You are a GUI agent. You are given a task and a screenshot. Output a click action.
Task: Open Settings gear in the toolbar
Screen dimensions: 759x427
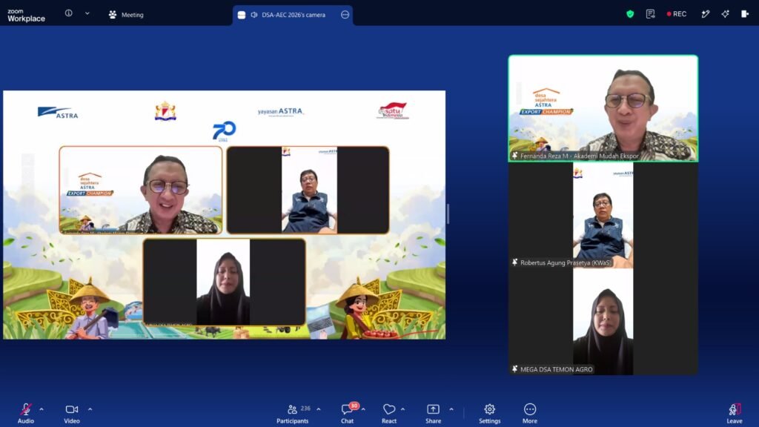point(489,414)
